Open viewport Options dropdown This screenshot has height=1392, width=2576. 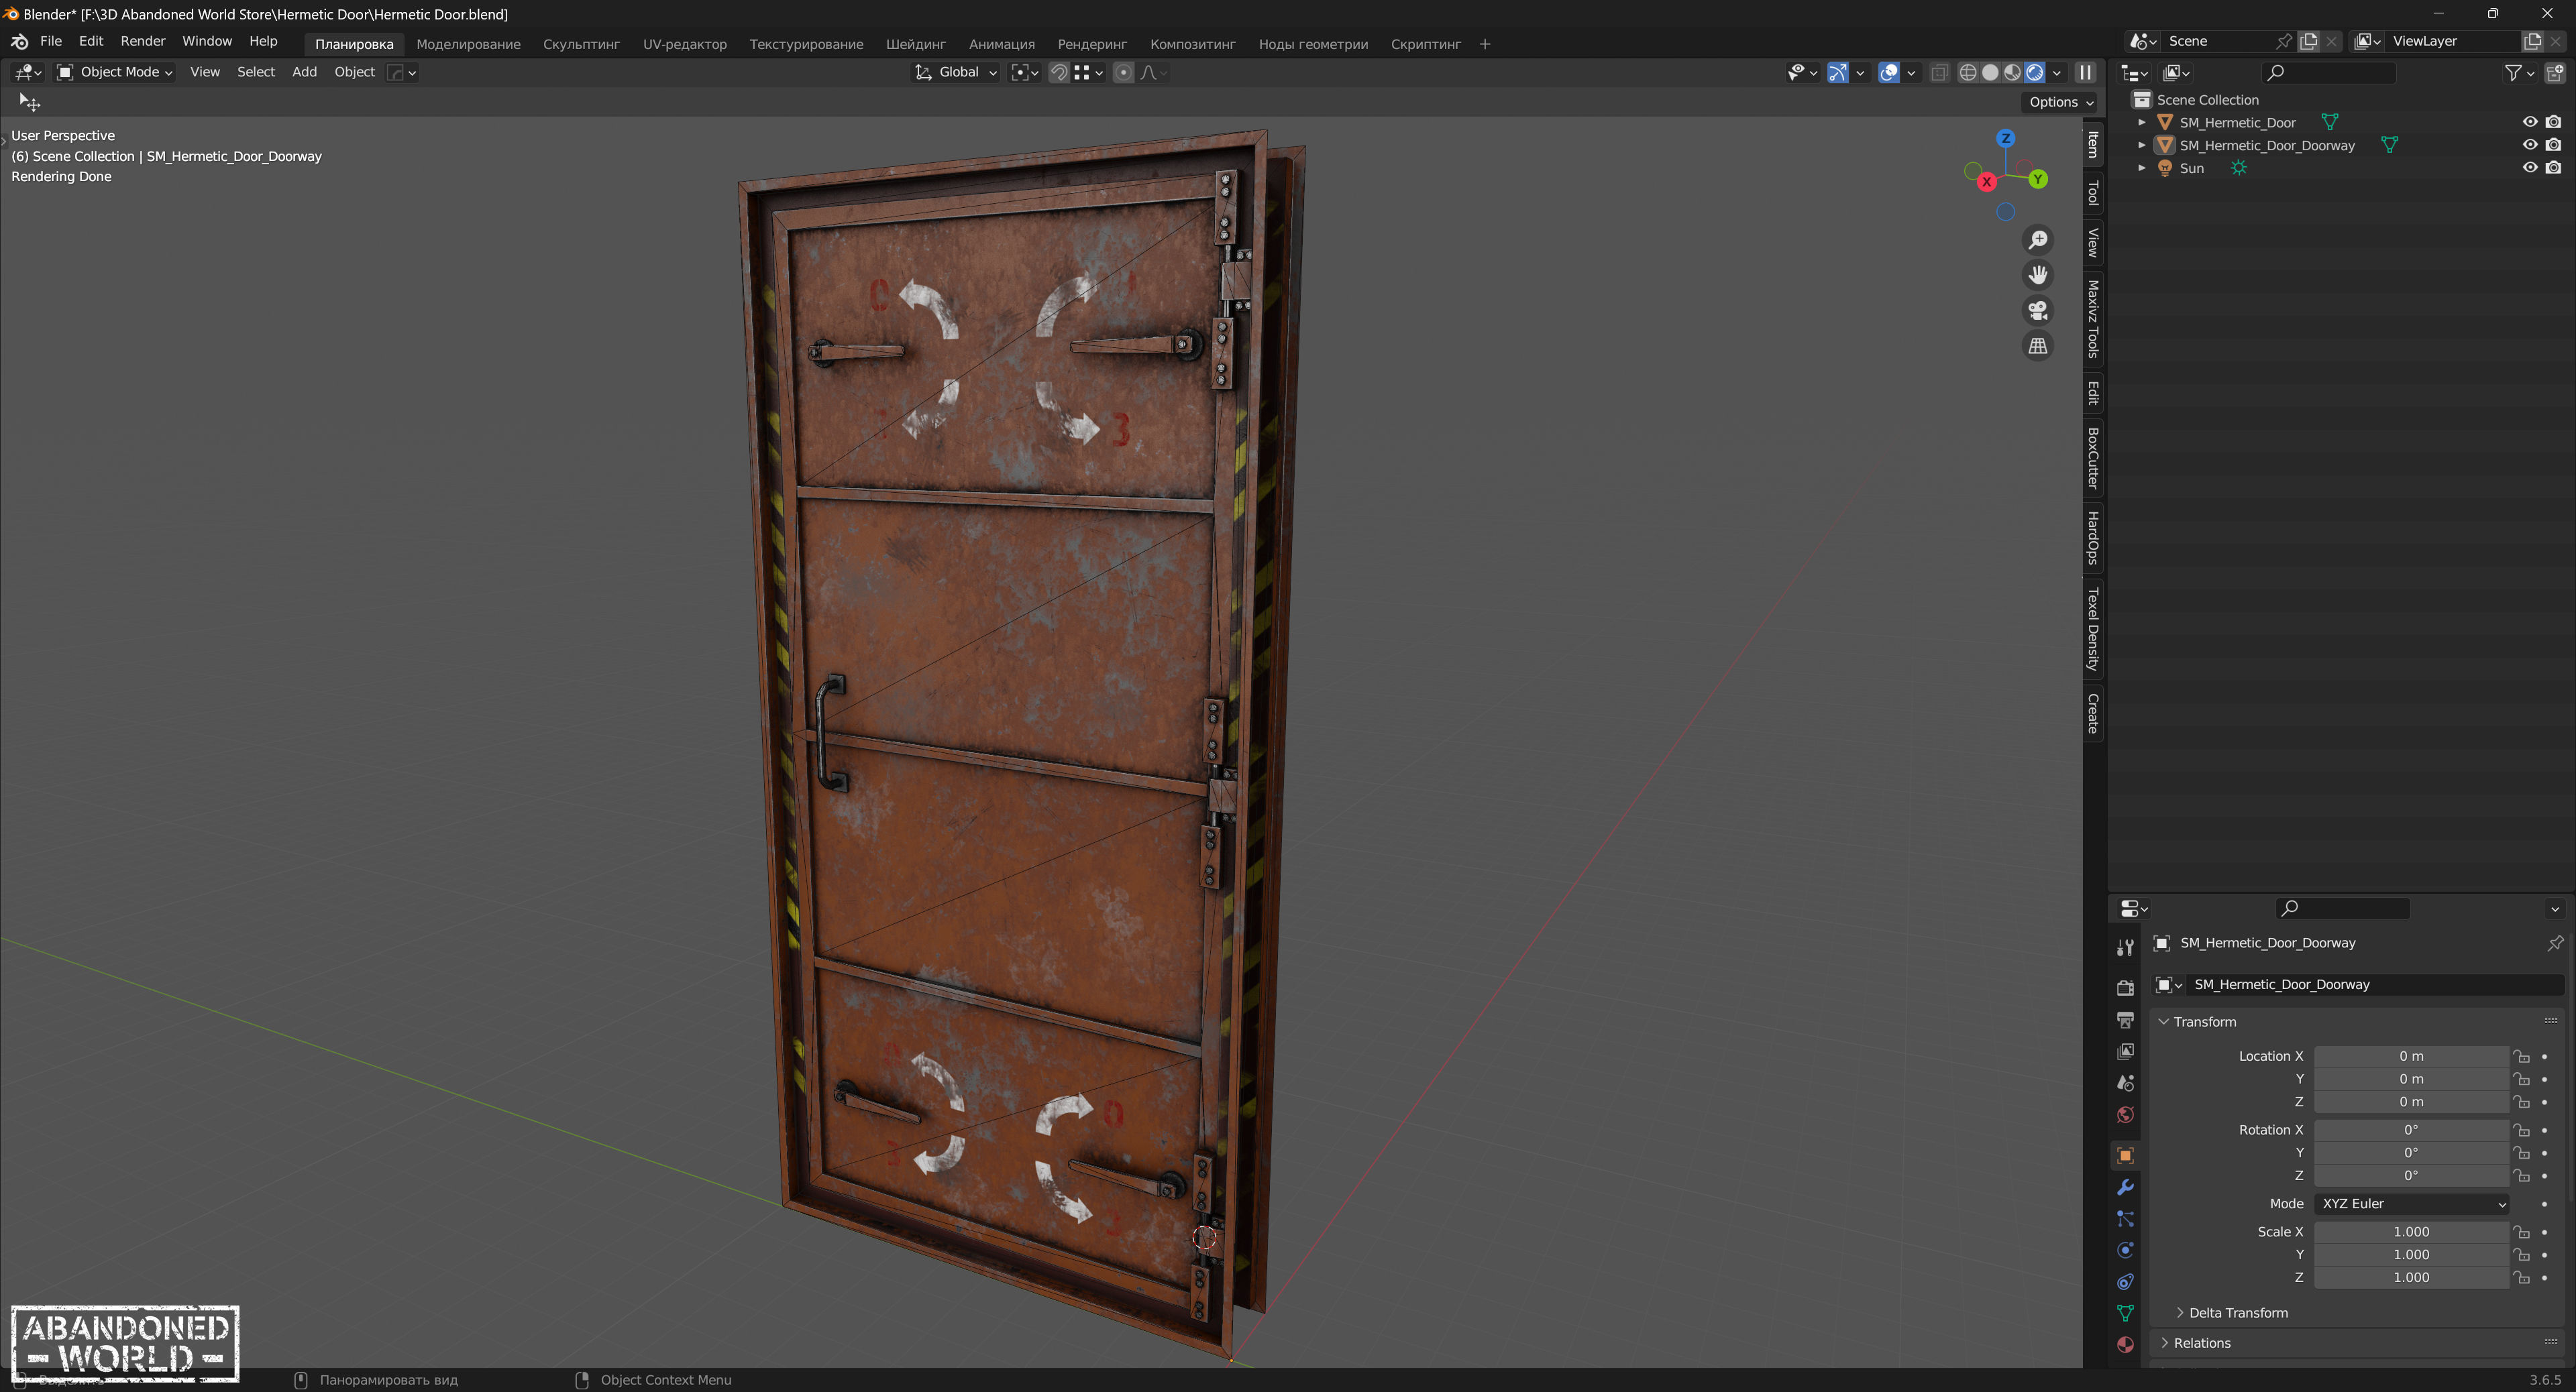point(2060,102)
